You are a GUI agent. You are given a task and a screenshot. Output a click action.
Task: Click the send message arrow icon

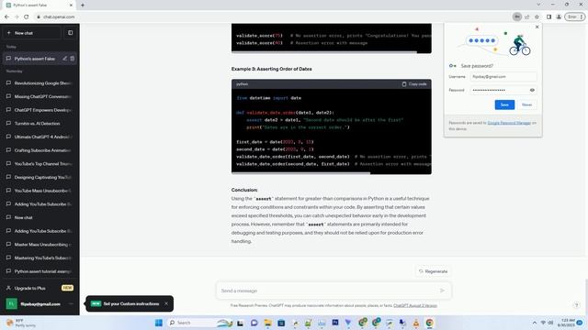pyautogui.click(x=442, y=291)
